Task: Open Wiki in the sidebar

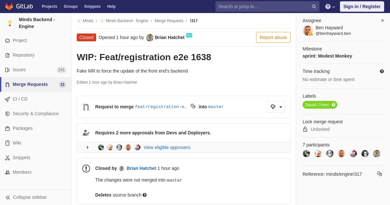Action: [x=36, y=143]
